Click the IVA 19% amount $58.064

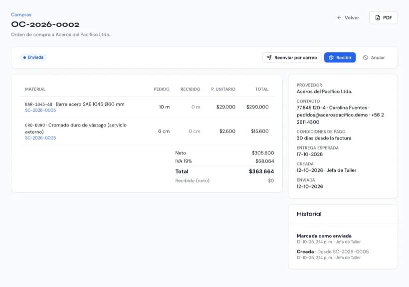pos(265,161)
